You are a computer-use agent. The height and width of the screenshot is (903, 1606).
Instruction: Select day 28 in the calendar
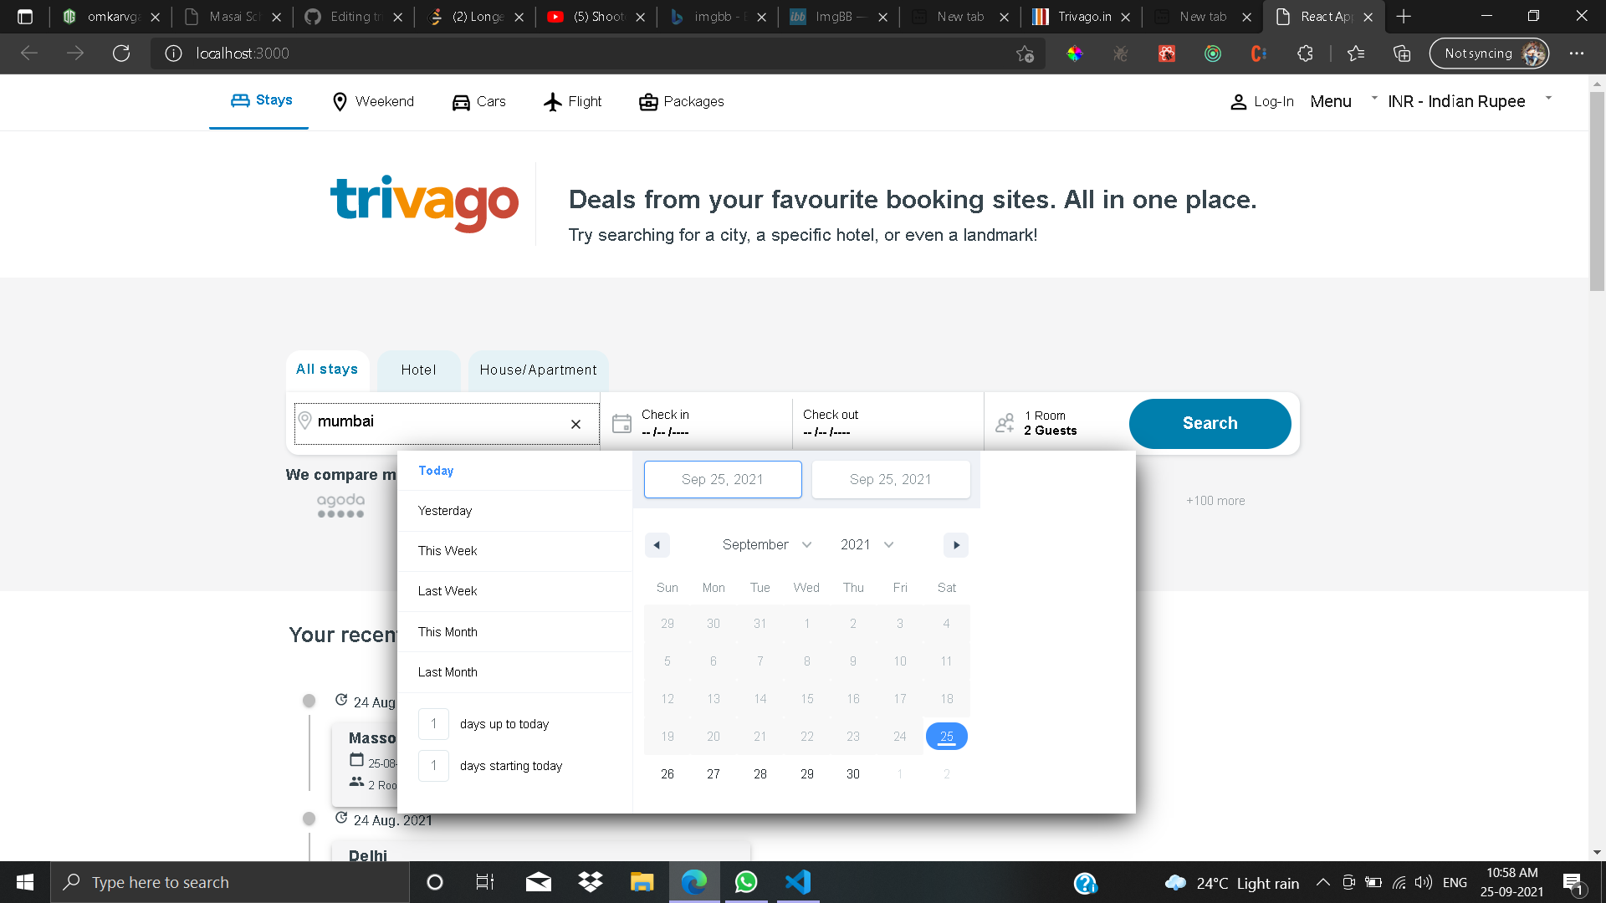[x=760, y=774]
